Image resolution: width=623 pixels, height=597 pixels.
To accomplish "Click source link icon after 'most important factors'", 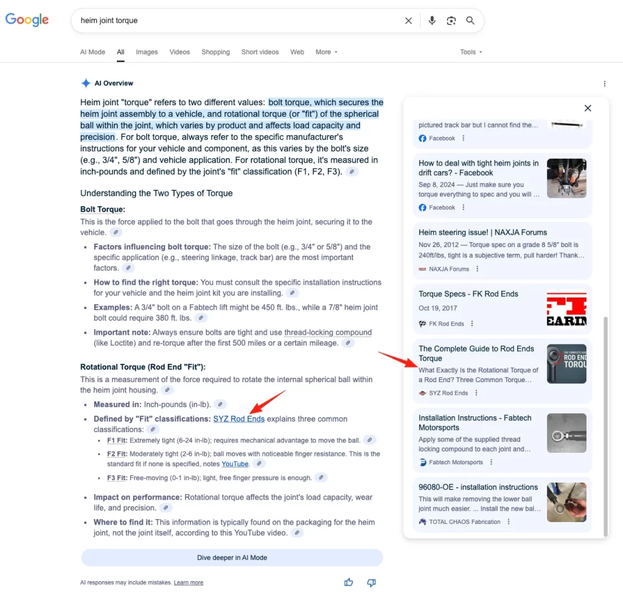I will pyautogui.click(x=128, y=268).
